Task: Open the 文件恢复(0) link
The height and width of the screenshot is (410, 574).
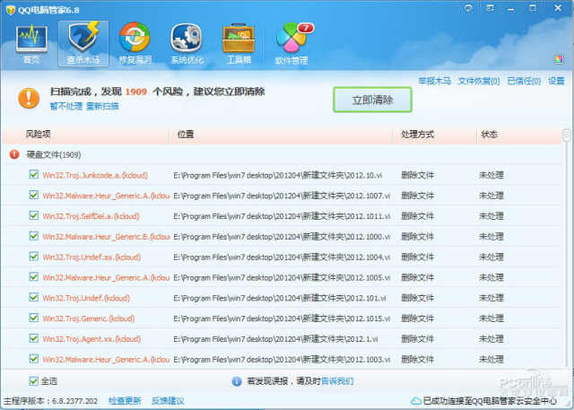Action: point(479,81)
